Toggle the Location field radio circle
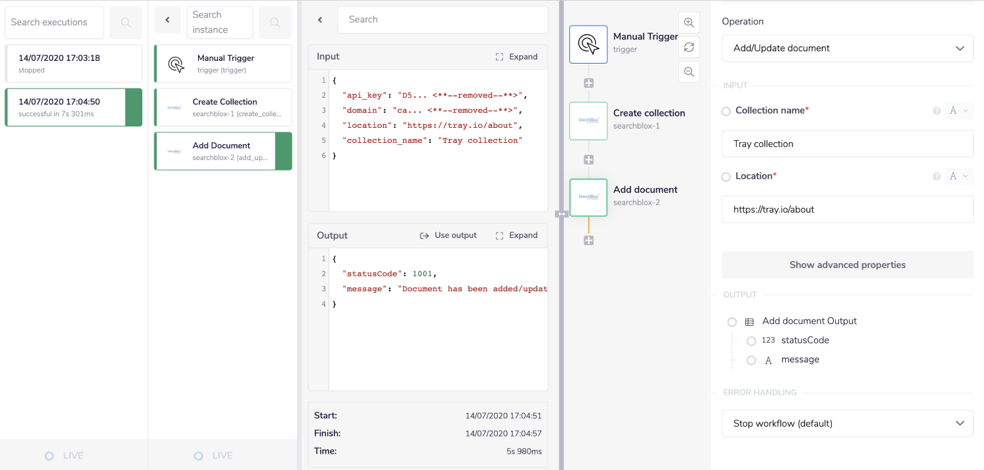 [726, 177]
